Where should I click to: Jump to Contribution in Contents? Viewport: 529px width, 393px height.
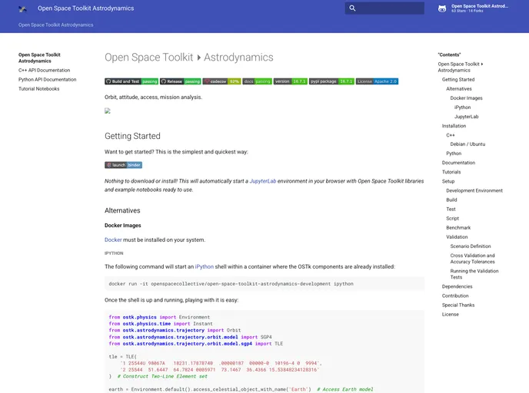click(x=455, y=296)
